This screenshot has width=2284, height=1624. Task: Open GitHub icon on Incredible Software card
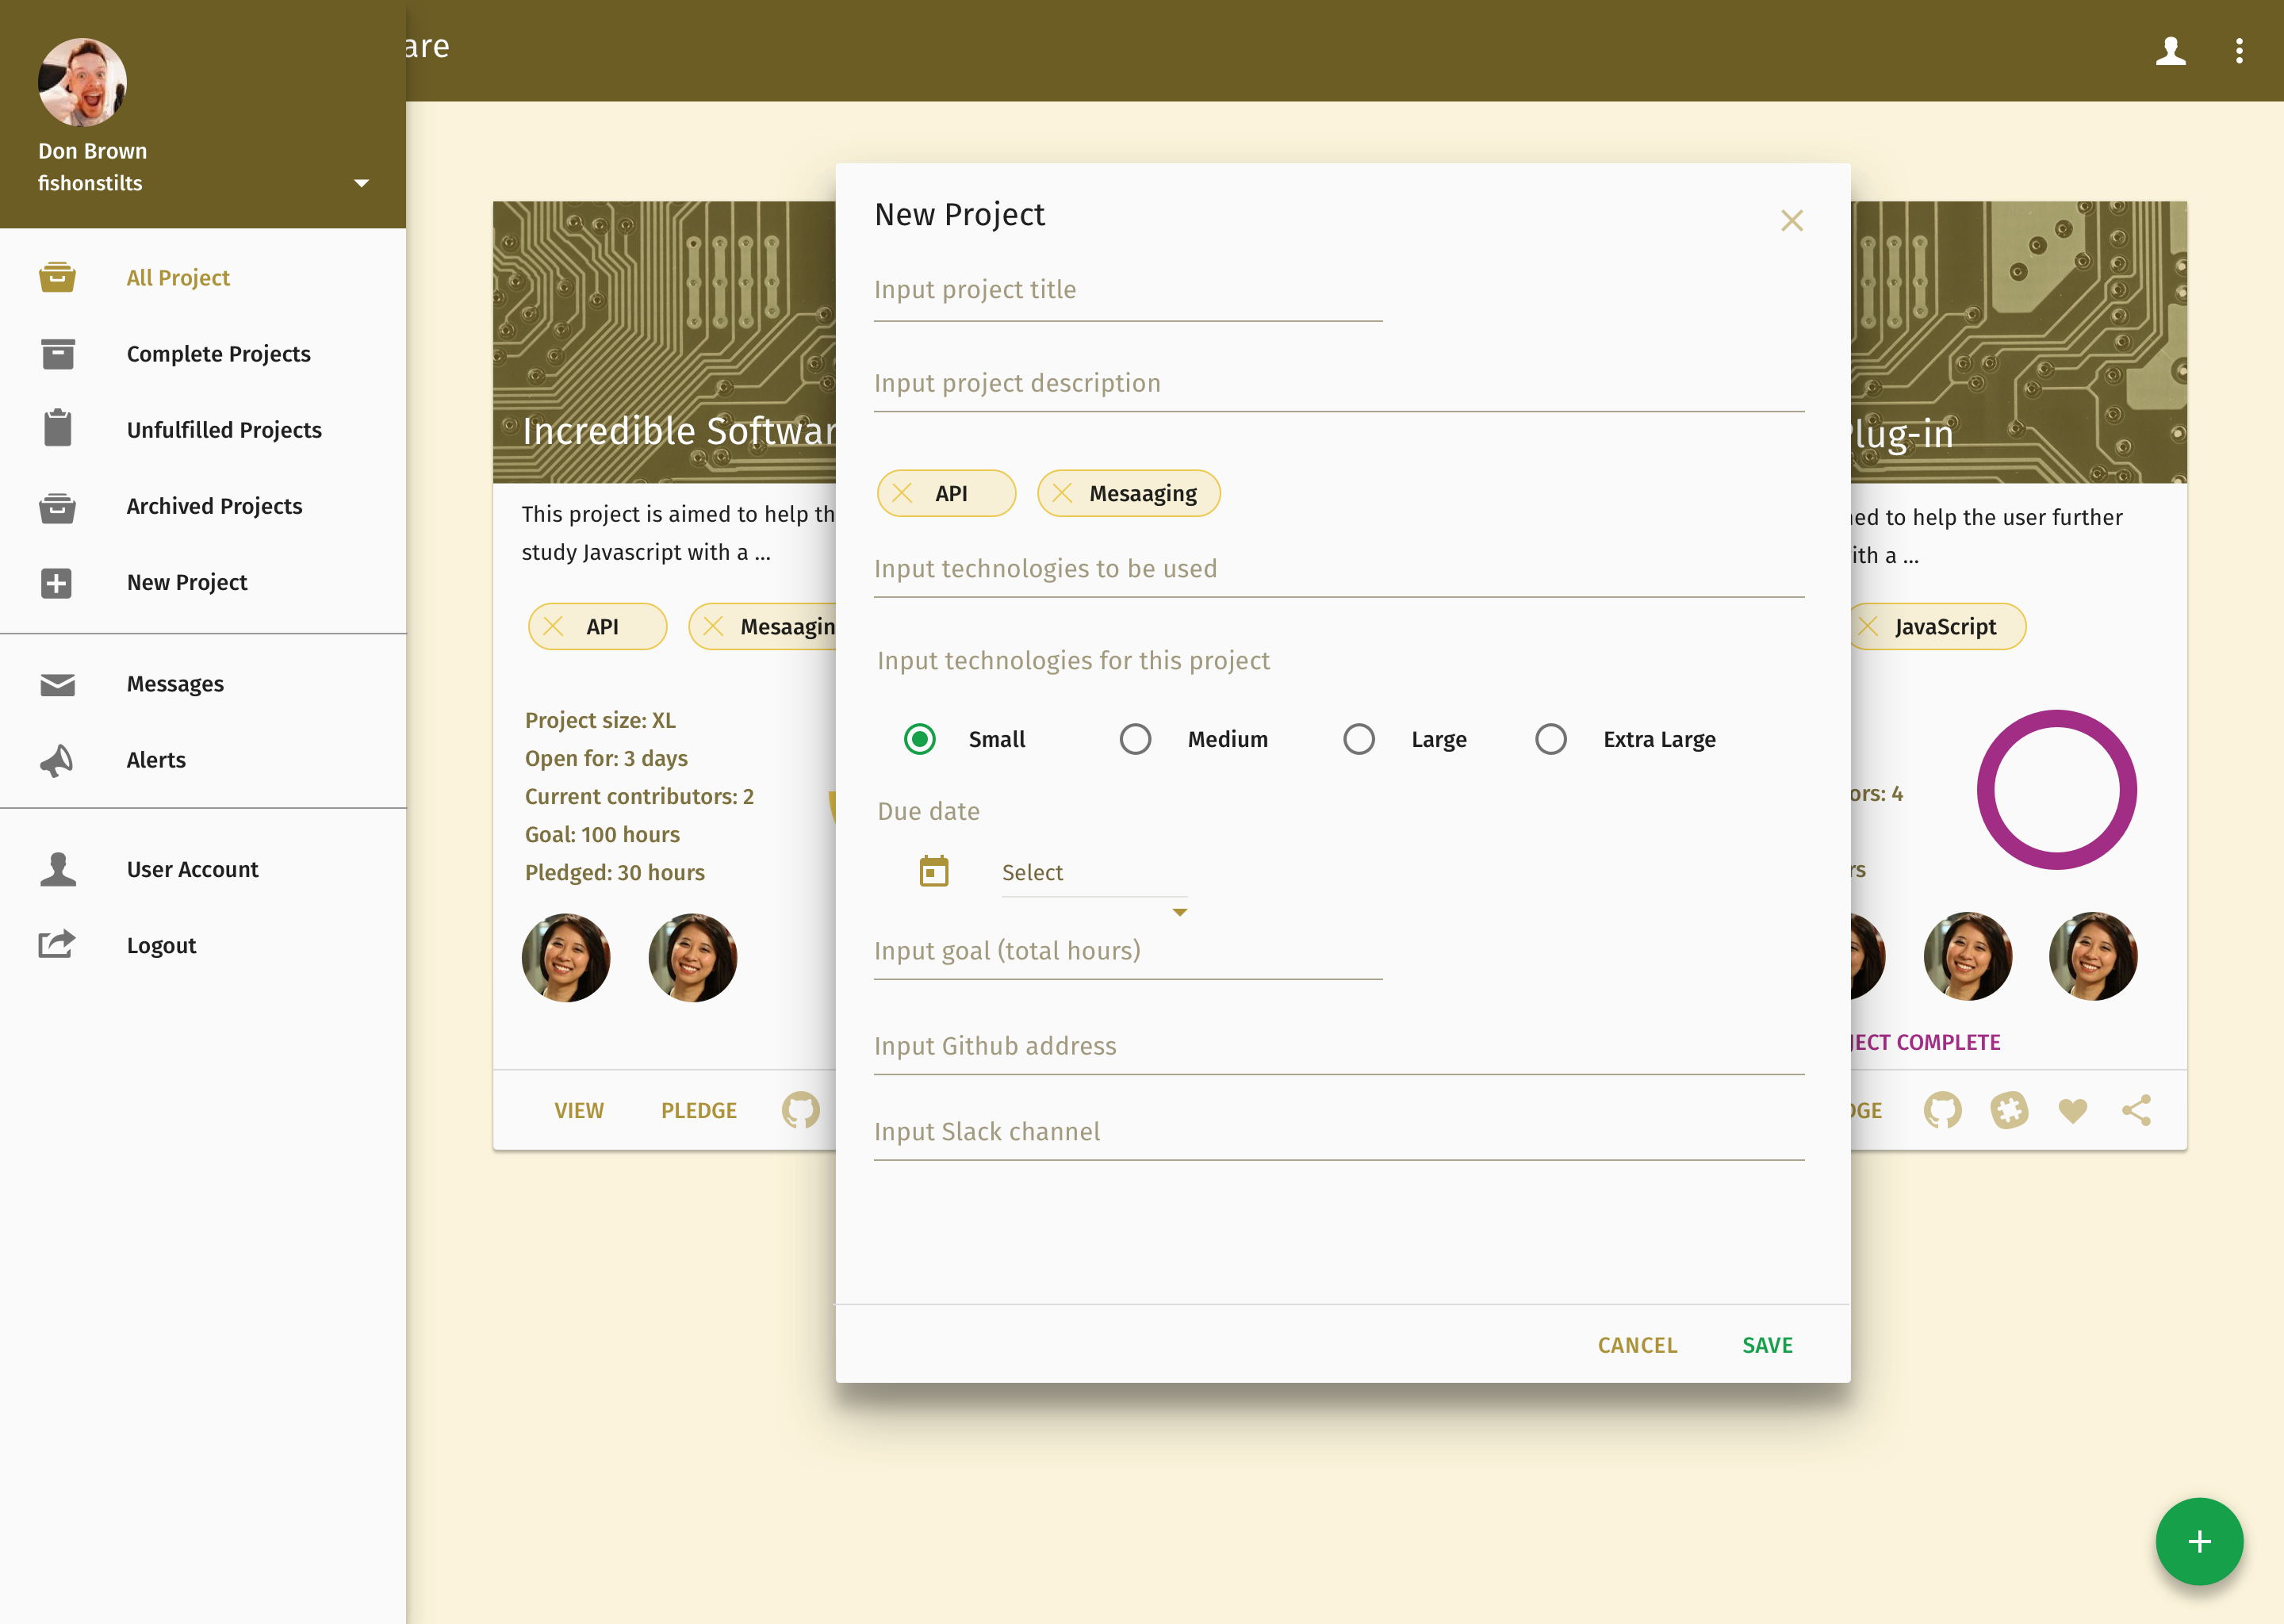pos(800,1110)
